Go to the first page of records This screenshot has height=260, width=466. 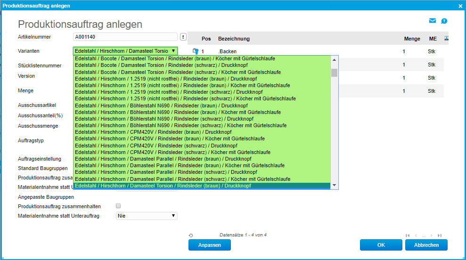click(408, 236)
